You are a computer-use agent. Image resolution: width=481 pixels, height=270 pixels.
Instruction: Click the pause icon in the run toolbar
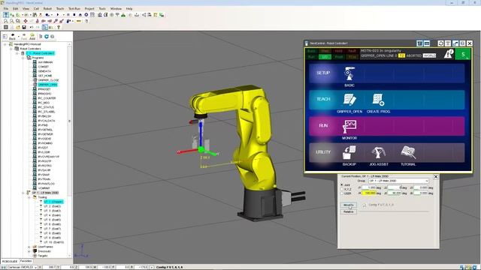[68, 15]
